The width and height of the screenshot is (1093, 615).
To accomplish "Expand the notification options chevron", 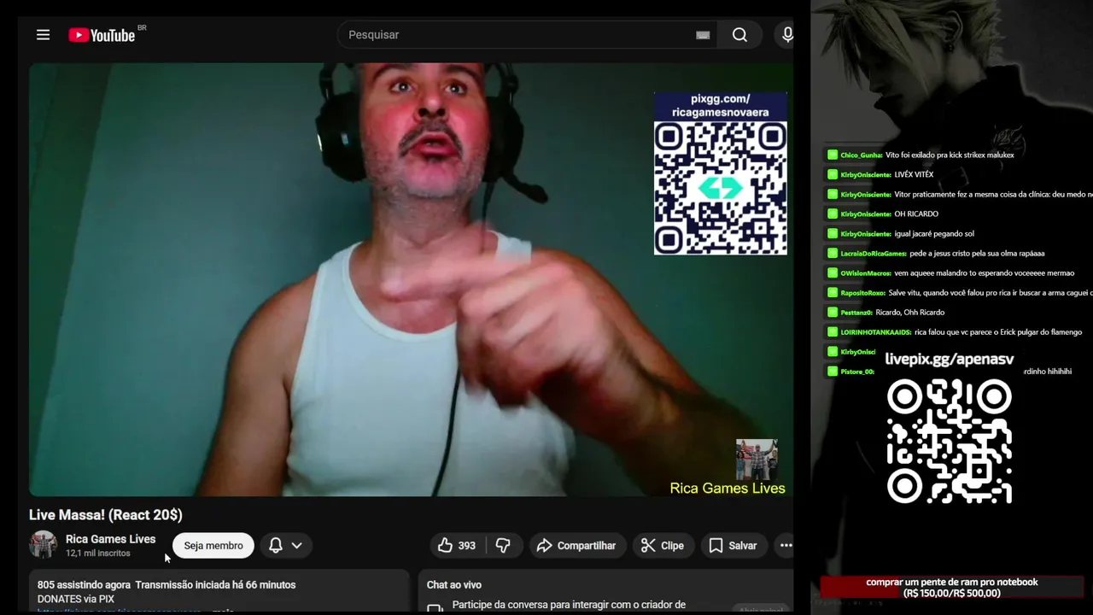I will click(x=296, y=546).
